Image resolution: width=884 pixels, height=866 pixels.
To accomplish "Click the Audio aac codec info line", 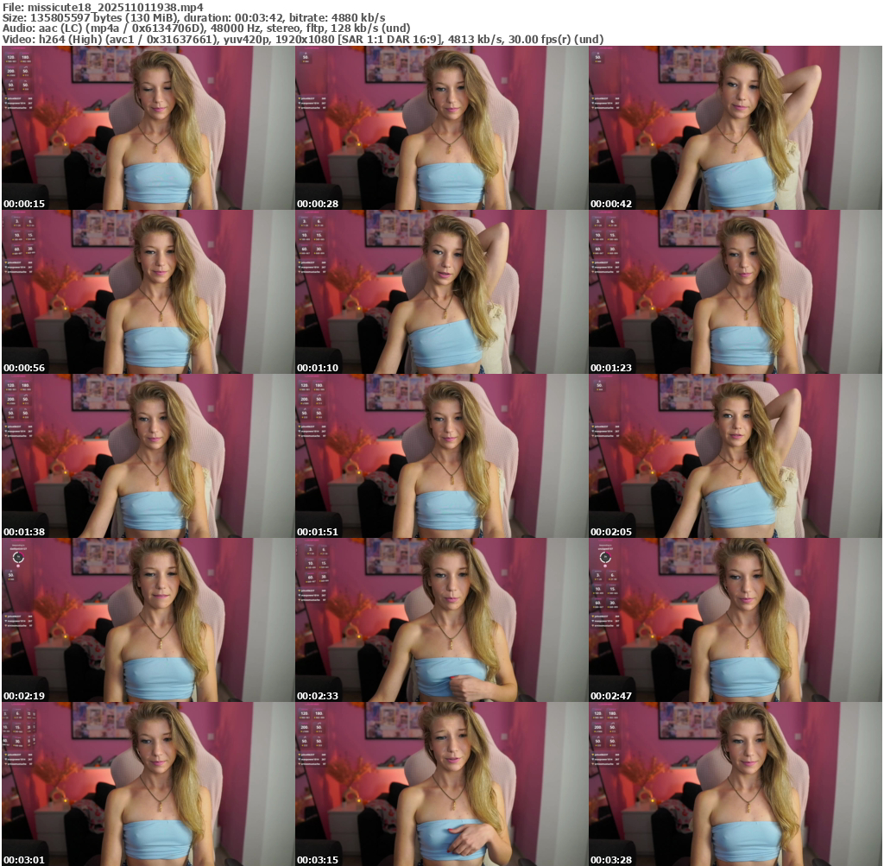I will coord(206,28).
